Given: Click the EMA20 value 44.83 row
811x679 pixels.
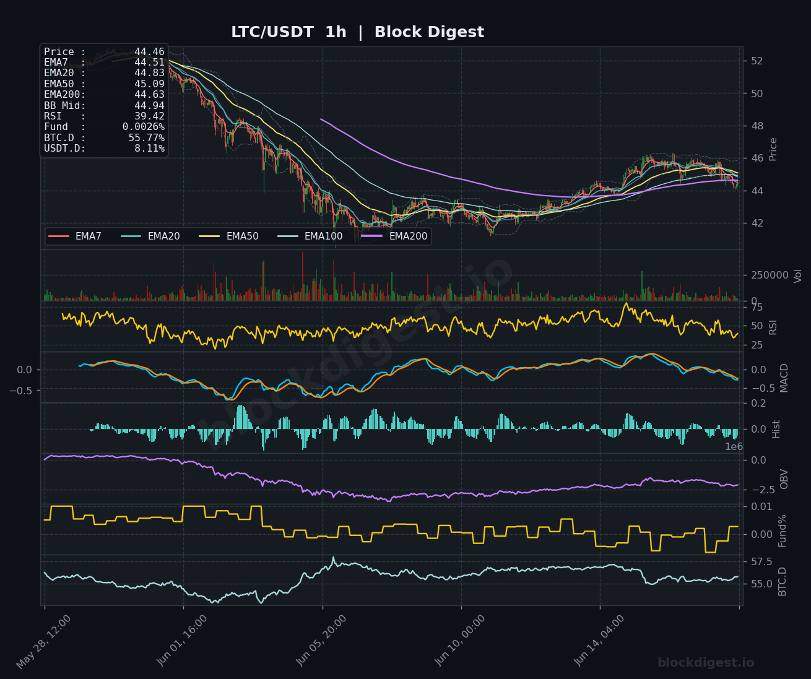Looking at the screenshot, I should (x=104, y=73).
